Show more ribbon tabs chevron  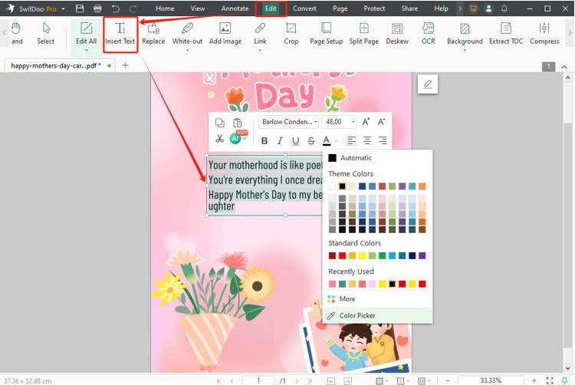[460, 8]
